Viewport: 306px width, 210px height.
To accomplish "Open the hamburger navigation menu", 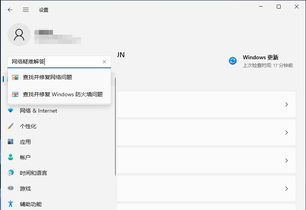I will (x=26, y=10).
